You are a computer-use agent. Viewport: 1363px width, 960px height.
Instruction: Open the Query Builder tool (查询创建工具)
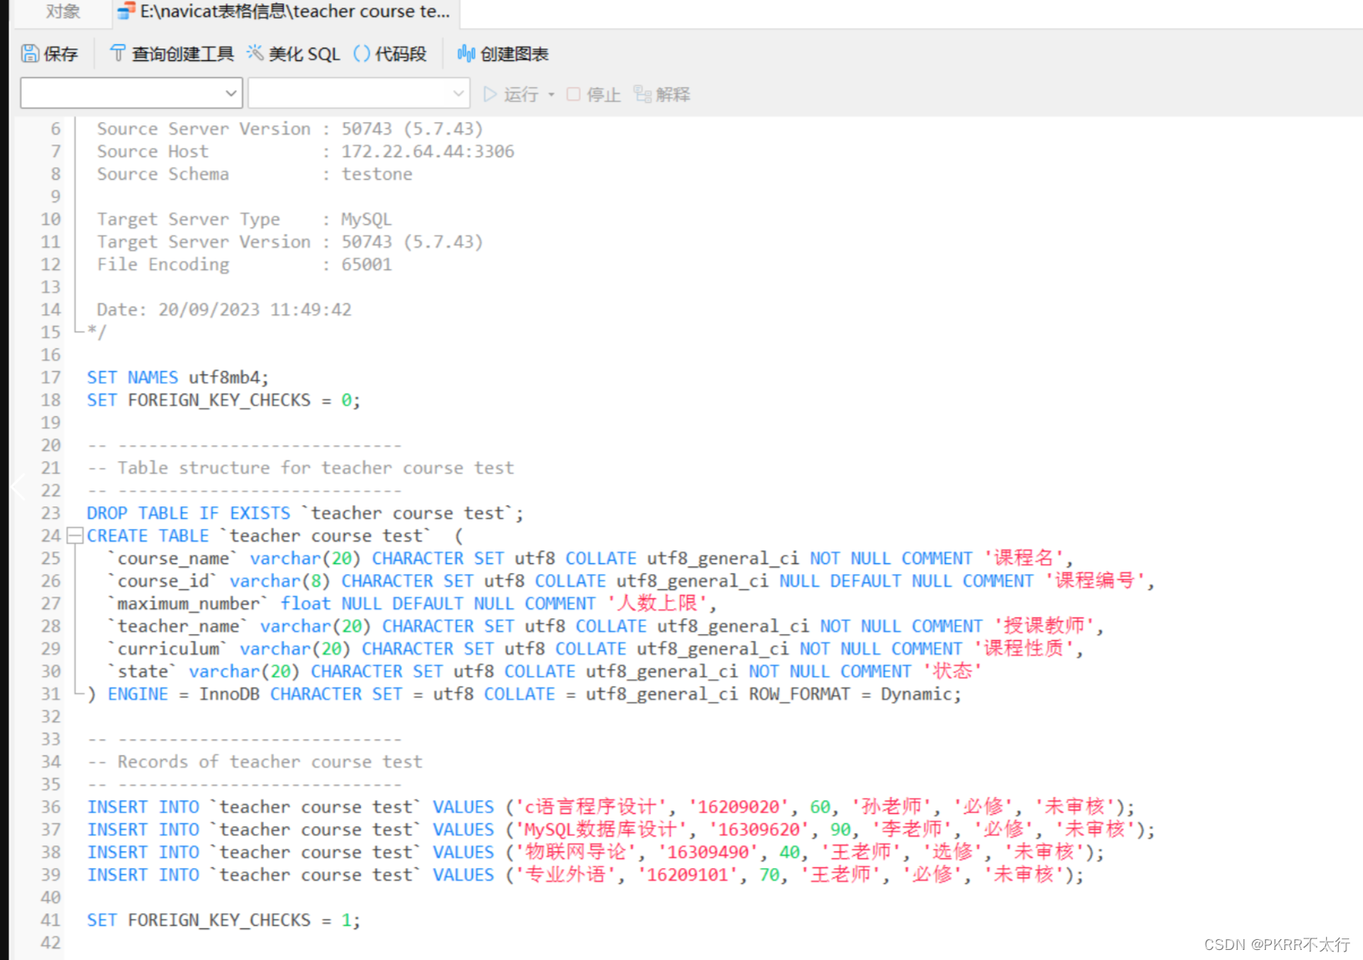tap(172, 54)
